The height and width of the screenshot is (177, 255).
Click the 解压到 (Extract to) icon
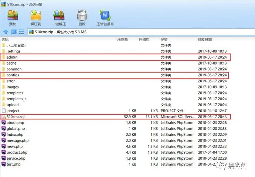click(x=36, y=17)
